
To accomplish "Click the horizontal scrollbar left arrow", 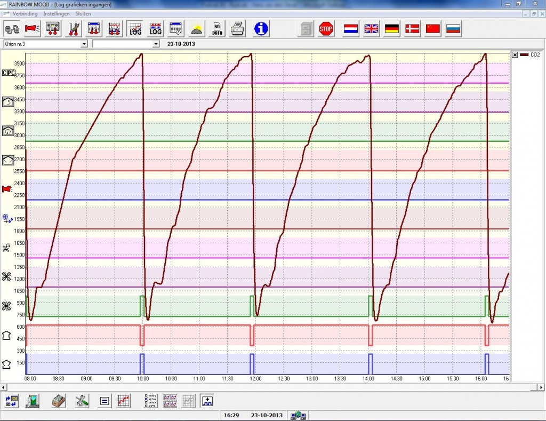I will (x=4, y=386).
